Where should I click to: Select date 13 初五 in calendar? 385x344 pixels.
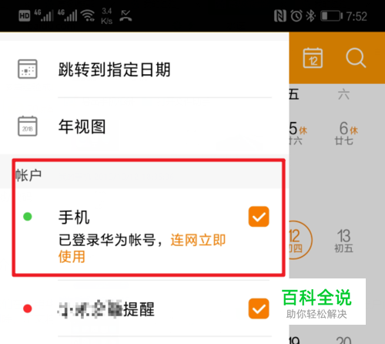(x=343, y=241)
